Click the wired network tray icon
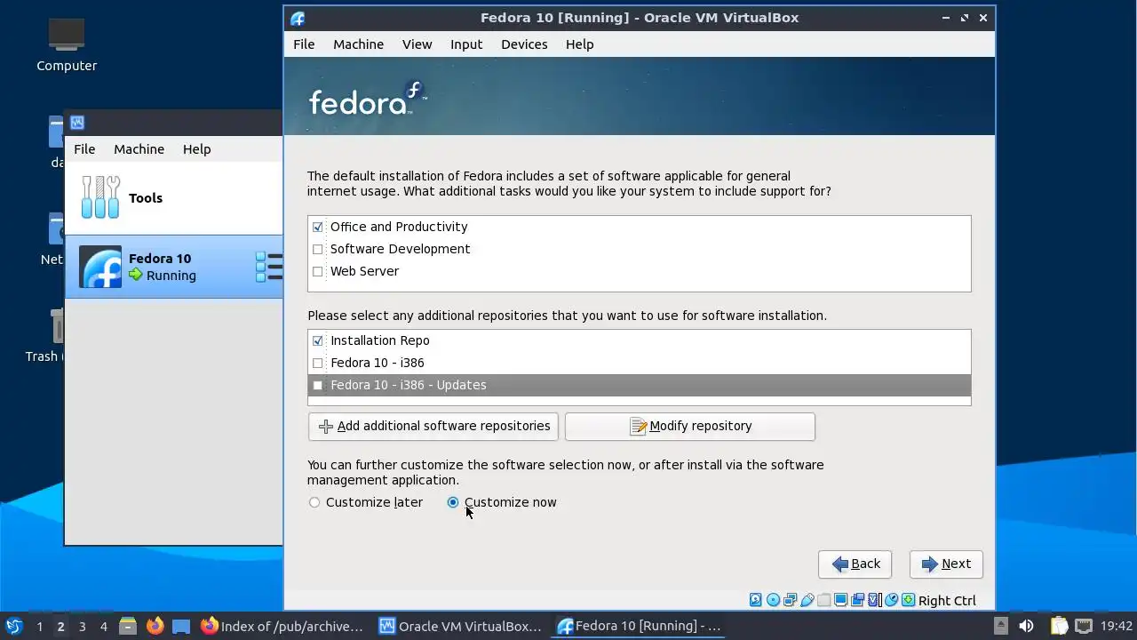 click(x=1084, y=626)
